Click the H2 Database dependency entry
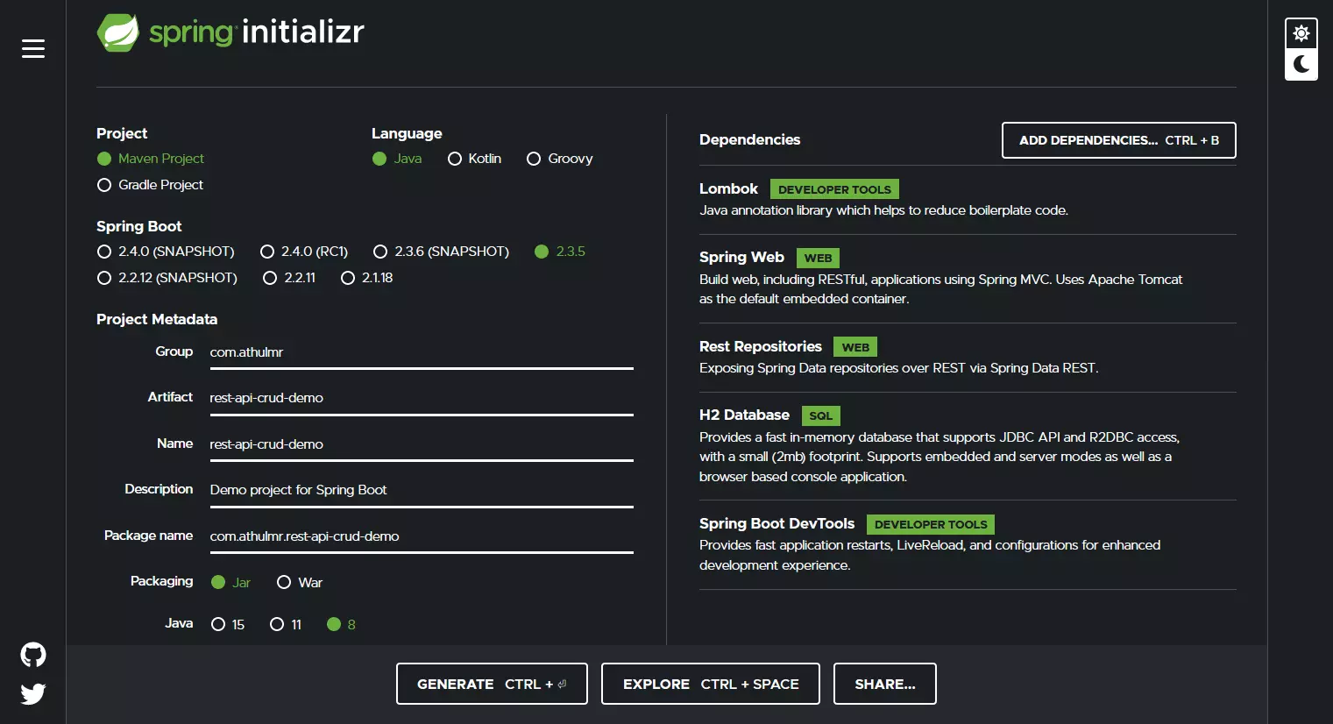This screenshot has height=724, width=1333. [x=968, y=446]
